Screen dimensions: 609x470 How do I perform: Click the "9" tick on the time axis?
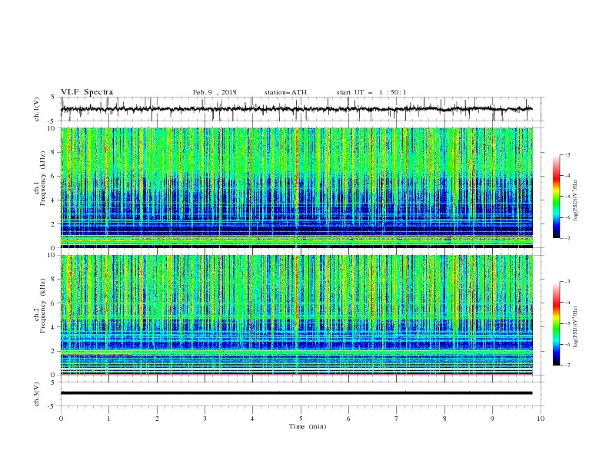[492, 419]
